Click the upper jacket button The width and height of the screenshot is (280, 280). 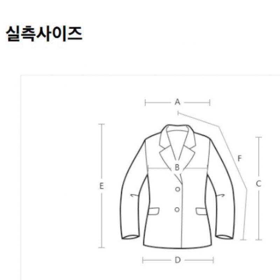(177, 189)
